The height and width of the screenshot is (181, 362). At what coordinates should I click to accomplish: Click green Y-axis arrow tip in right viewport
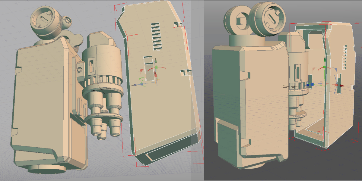(x=325, y=59)
